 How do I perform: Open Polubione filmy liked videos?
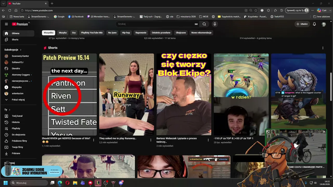point(18,141)
